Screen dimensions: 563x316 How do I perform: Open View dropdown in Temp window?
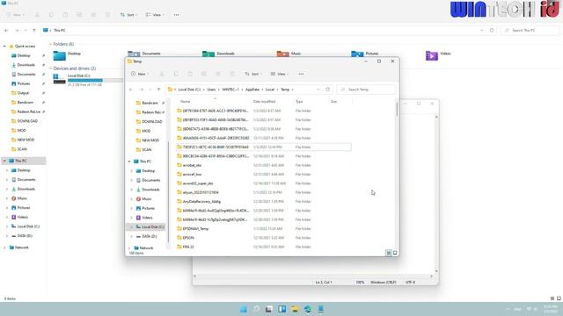point(280,74)
